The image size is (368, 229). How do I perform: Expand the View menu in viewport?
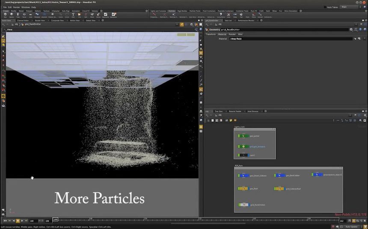[9, 29]
